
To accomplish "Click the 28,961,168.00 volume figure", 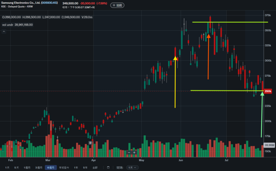I will (23, 25).
